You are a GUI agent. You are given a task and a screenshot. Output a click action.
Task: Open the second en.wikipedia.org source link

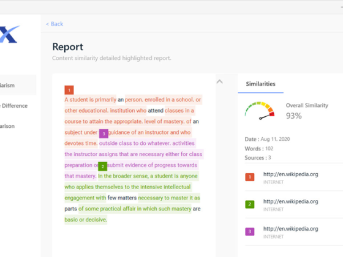290,201
